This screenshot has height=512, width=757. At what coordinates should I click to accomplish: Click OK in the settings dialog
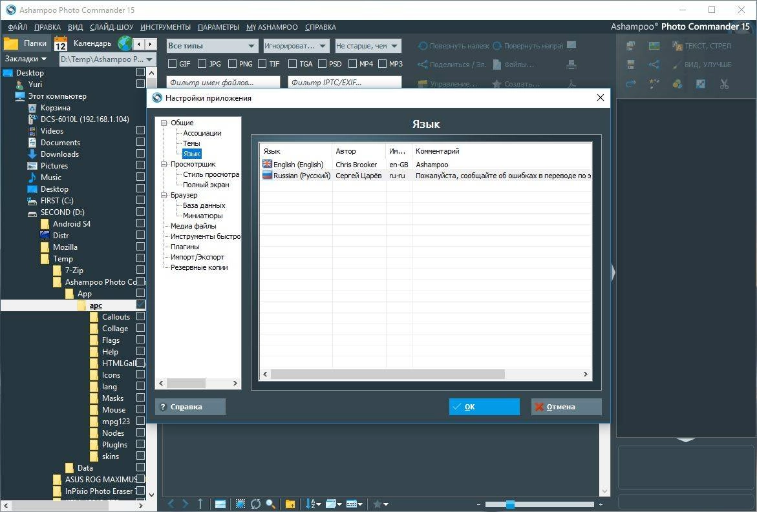tap(484, 407)
